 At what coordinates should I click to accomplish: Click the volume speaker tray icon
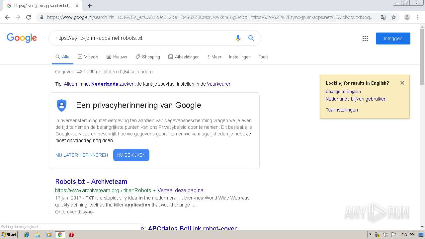[x=385, y=235]
